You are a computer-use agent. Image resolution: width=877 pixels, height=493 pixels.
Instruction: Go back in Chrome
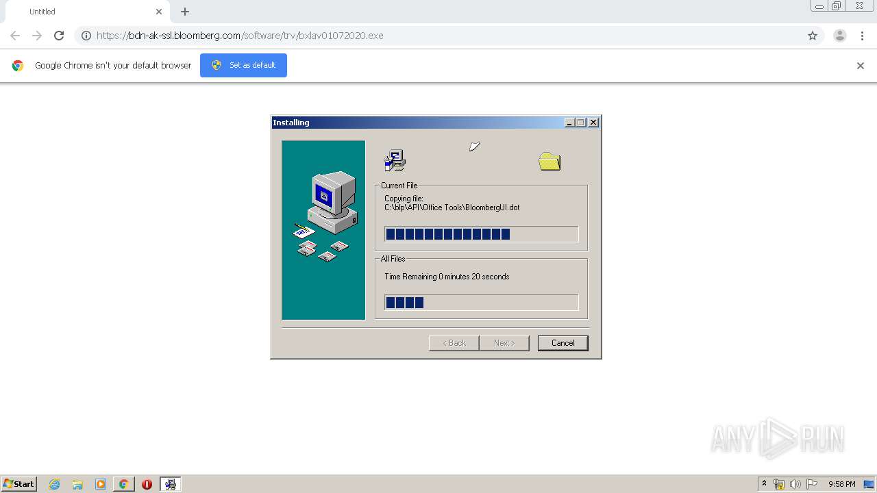pyautogui.click(x=15, y=36)
